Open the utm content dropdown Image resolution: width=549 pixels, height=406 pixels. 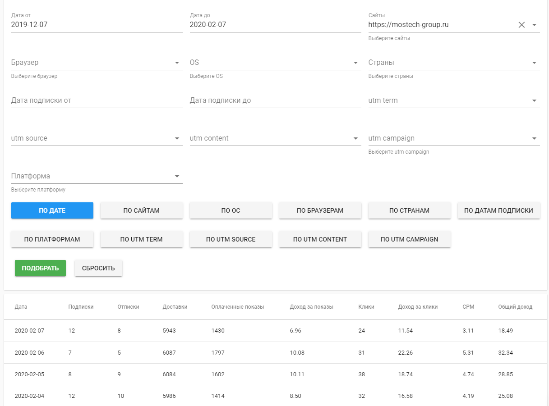point(355,138)
